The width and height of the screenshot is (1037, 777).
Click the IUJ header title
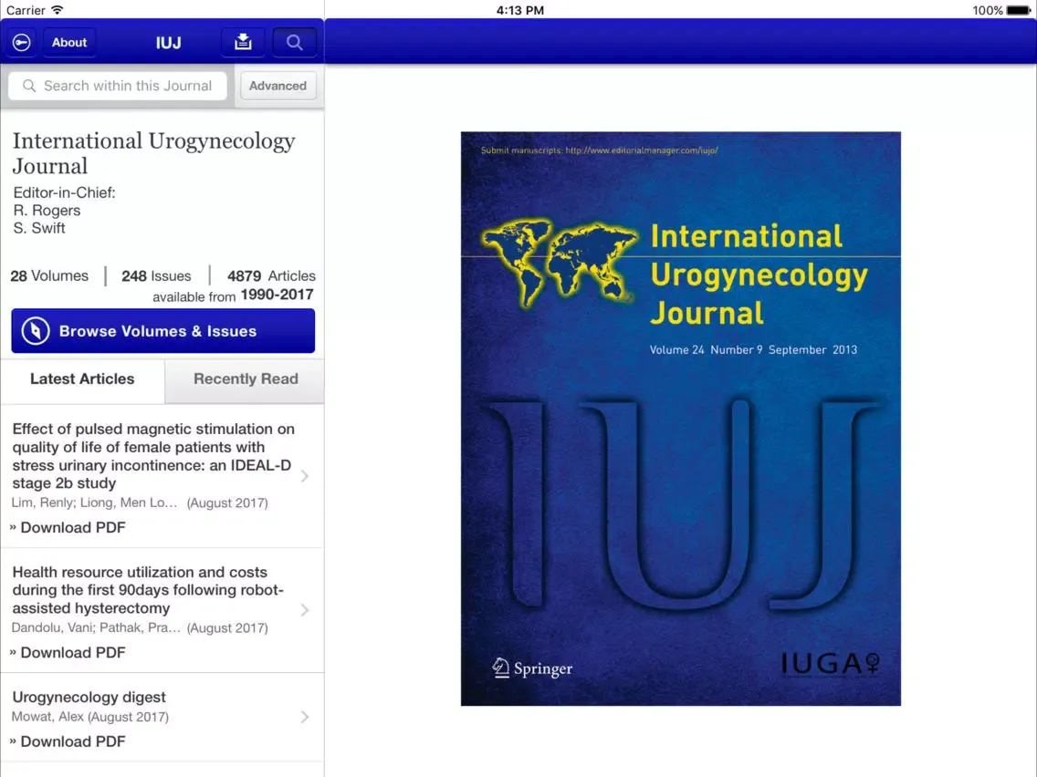(x=168, y=43)
